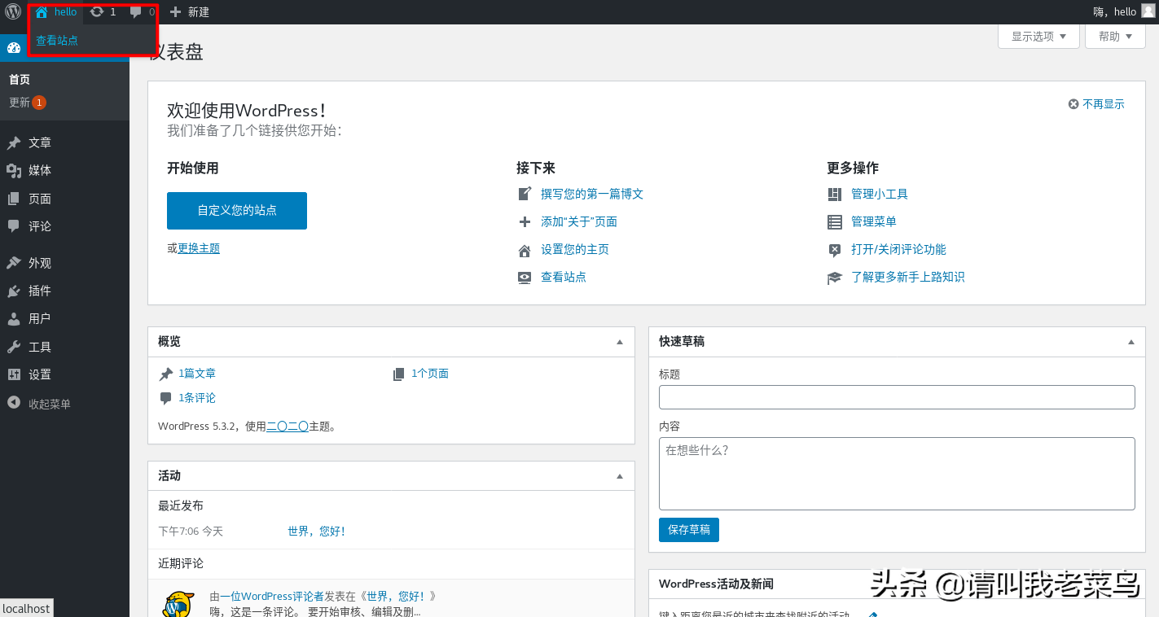This screenshot has height=617, width=1159.
Task: Click 嗨，hello account text
Action: (x=1114, y=12)
